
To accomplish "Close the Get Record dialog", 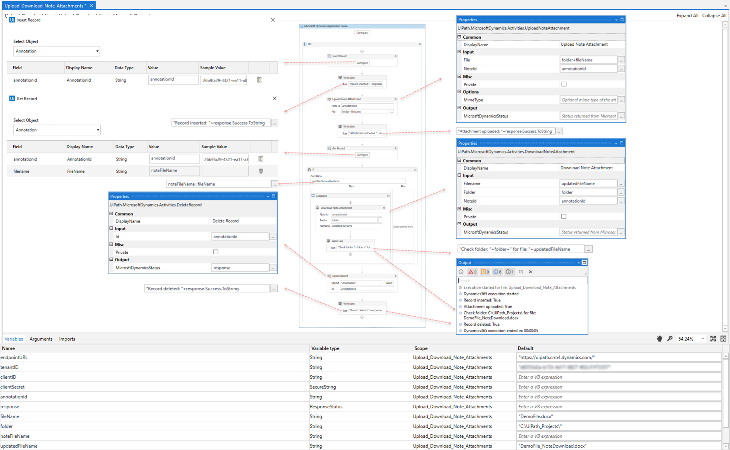I will coord(274,99).
